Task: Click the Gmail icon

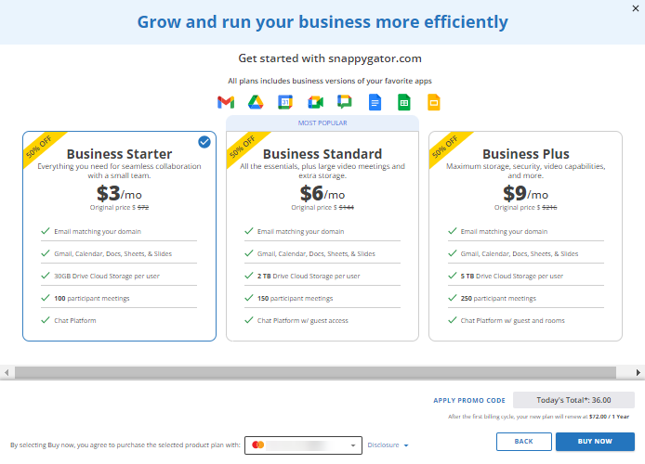Action: (226, 102)
